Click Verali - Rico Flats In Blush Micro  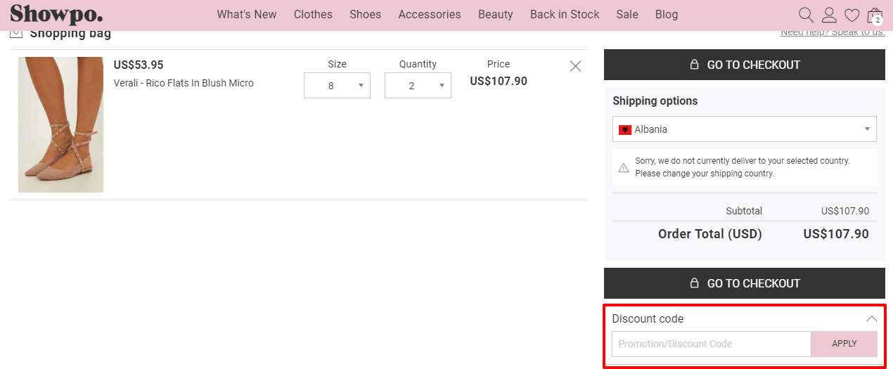click(184, 83)
